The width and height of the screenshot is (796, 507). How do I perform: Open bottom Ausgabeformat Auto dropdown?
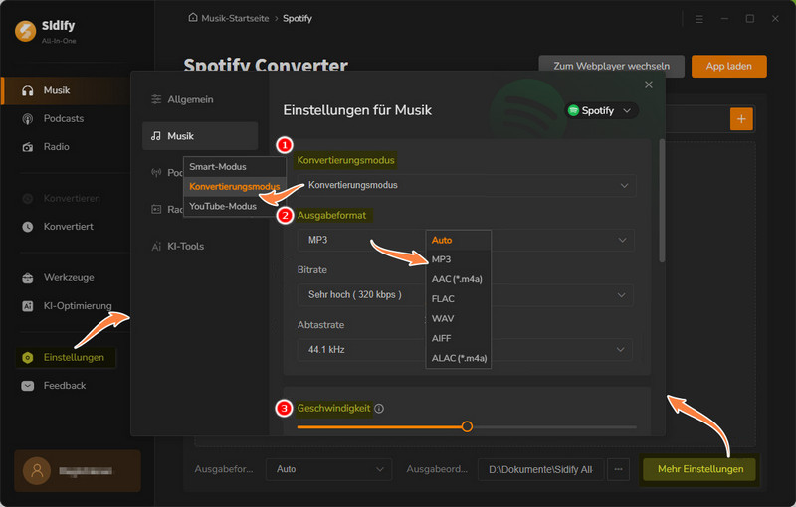coord(328,469)
